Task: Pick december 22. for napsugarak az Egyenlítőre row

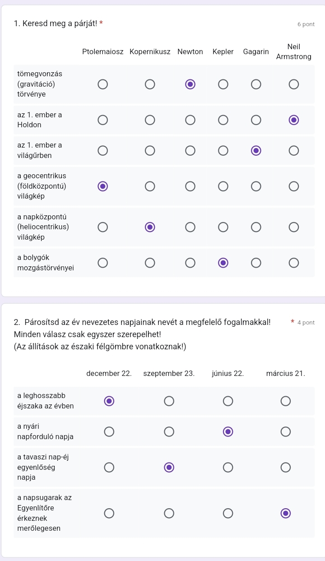Action: (109, 513)
